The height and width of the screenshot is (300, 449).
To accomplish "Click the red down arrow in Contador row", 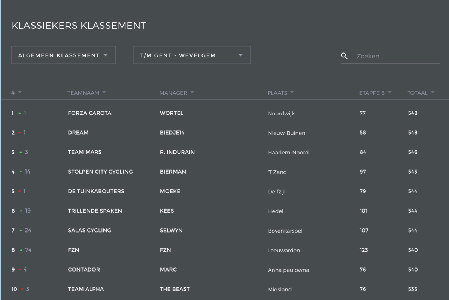I will tap(19, 270).
